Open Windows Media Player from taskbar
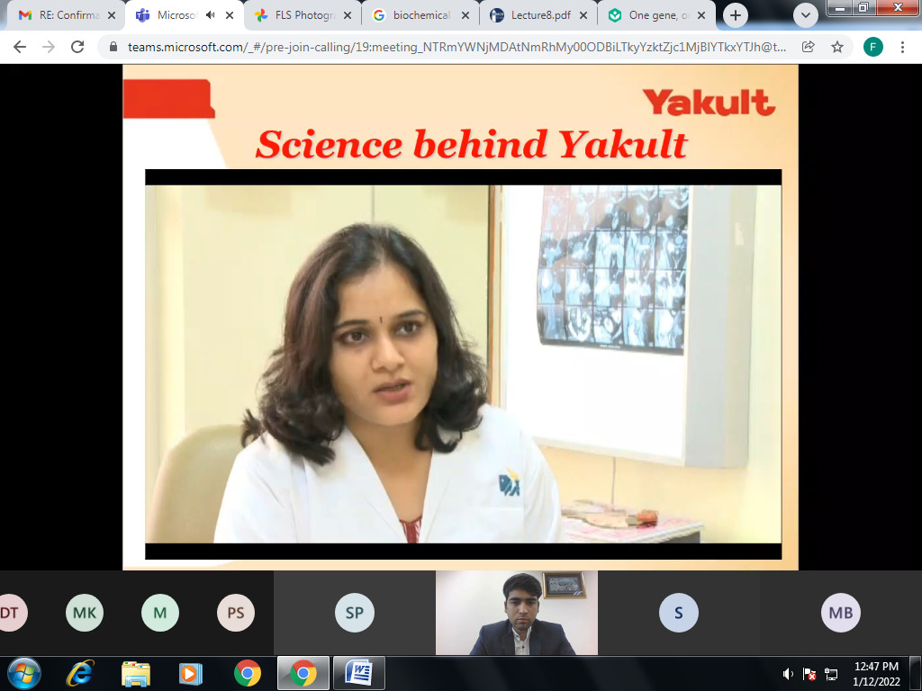The width and height of the screenshot is (922, 691). (190, 673)
